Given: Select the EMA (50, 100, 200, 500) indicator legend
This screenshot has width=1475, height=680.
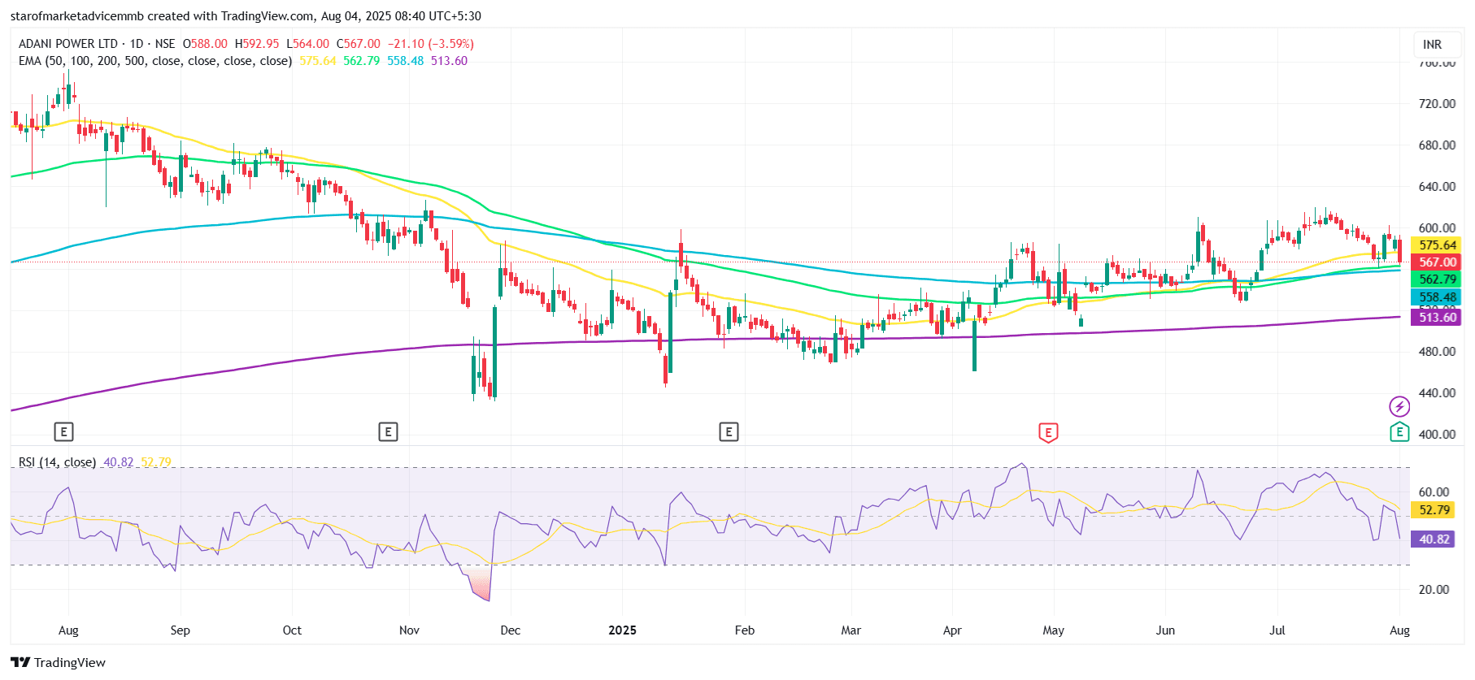Looking at the screenshot, I should pyautogui.click(x=155, y=61).
